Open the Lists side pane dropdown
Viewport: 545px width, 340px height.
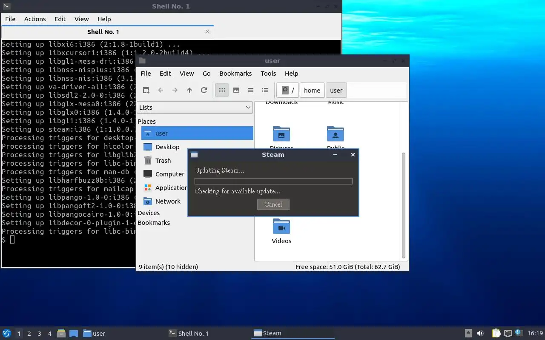(x=195, y=108)
